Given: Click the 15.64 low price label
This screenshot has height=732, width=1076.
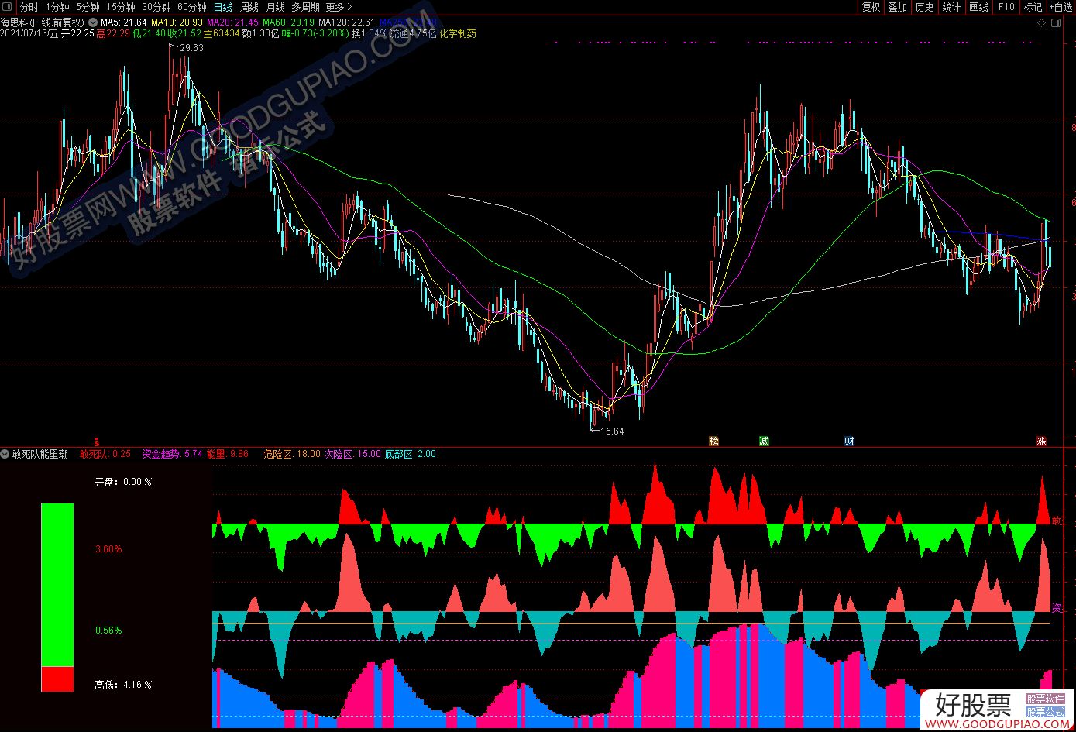Looking at the screenshot, I should coord(612,431).
